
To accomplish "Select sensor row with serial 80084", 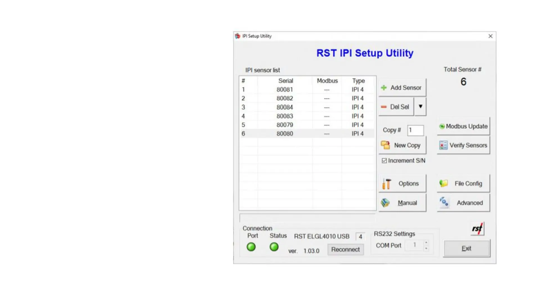I will (x=307, y=107).
